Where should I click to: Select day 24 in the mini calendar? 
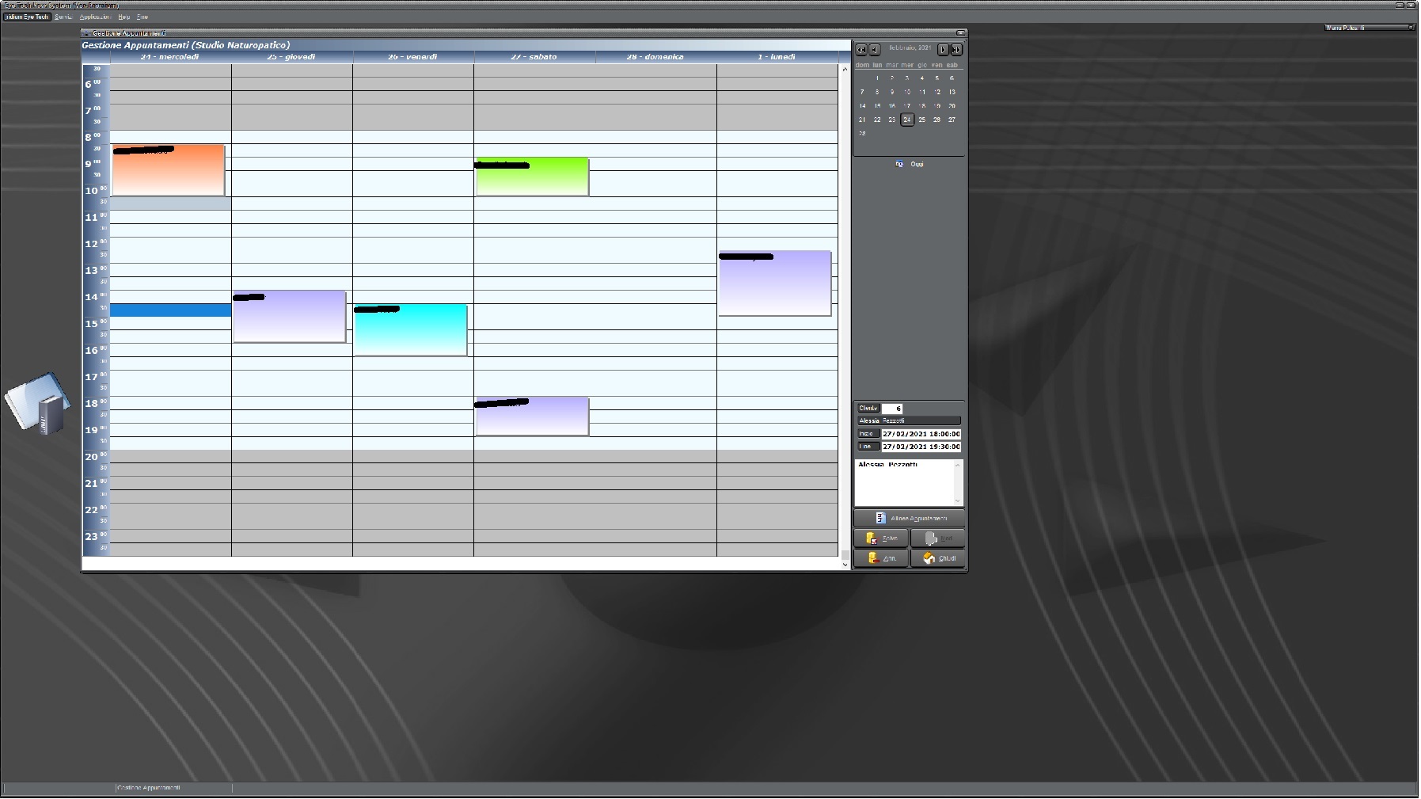pos(907,120)
